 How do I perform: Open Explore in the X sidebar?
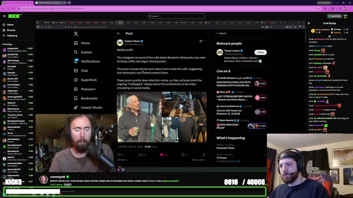click(83, 52)
